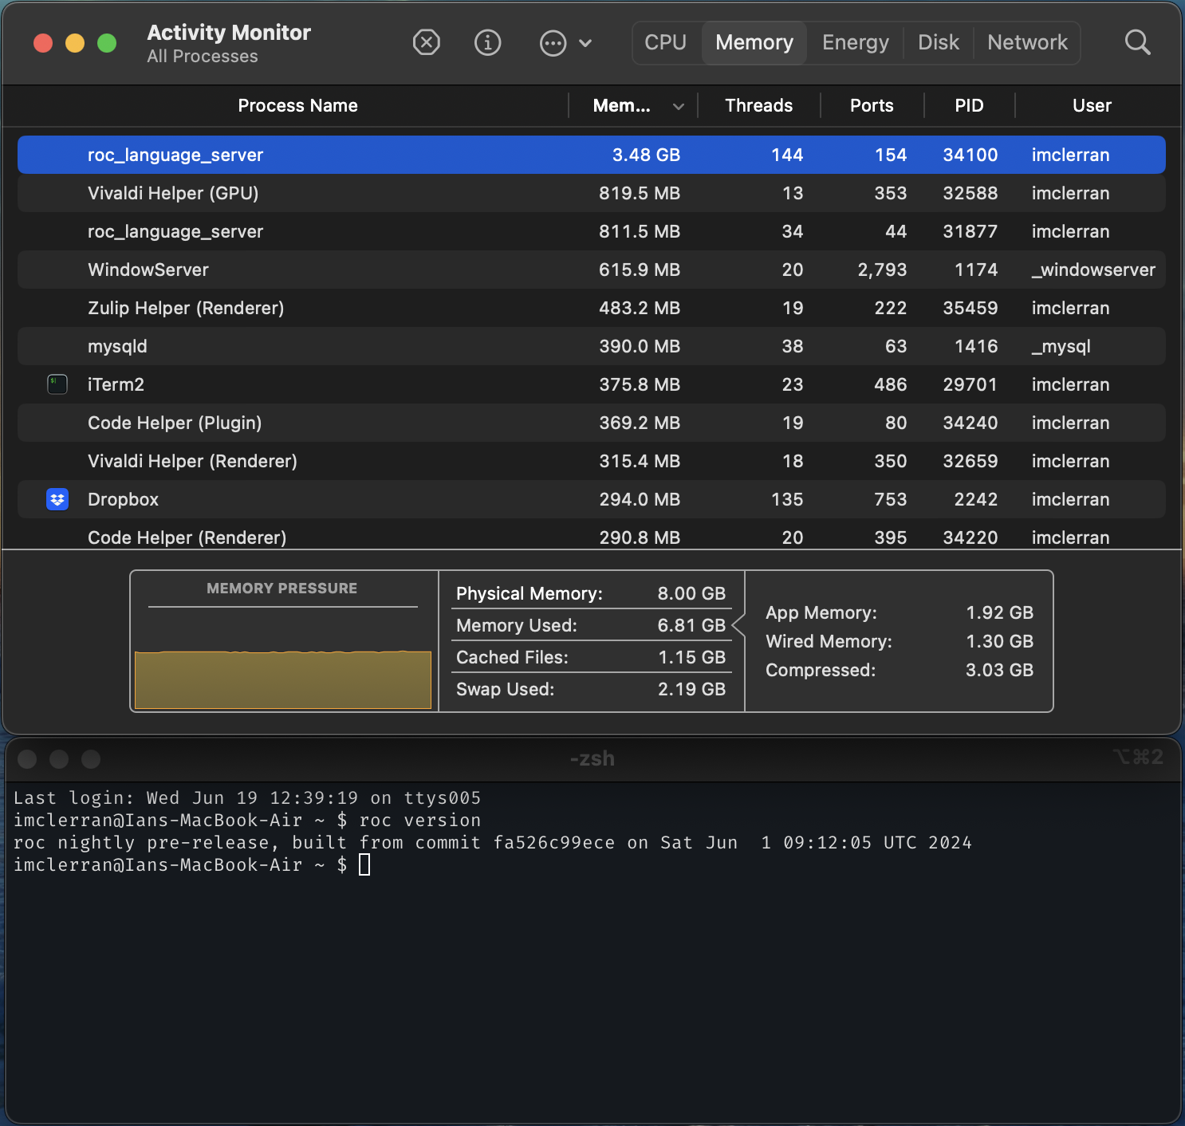Click the ellipsis action menu icon
The image size is (1185, 1126).
[x=553, y=42]
